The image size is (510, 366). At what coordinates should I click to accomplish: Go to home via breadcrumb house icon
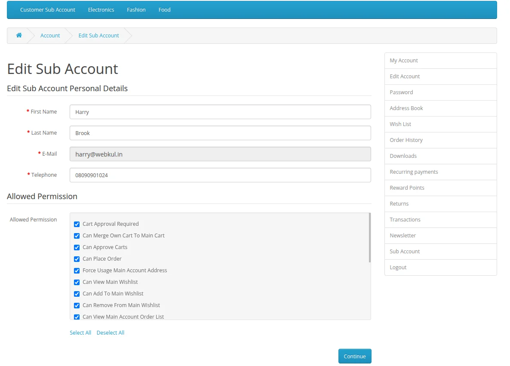coord(19,35)
